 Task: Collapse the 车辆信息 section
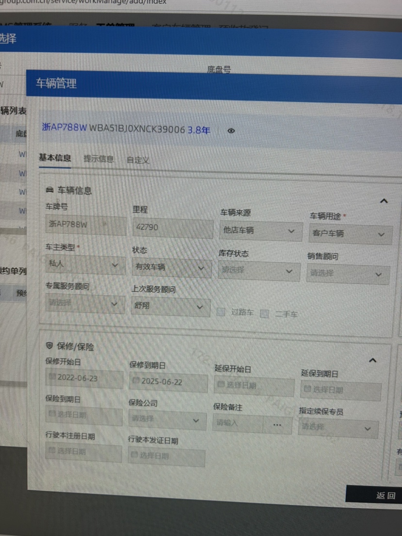[x=384, y=201]
